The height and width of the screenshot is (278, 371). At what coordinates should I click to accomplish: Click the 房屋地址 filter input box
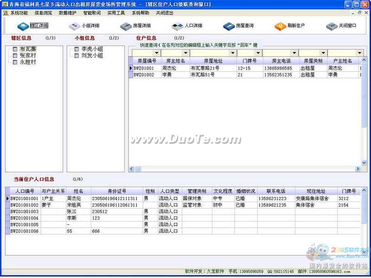coord(210,53)
